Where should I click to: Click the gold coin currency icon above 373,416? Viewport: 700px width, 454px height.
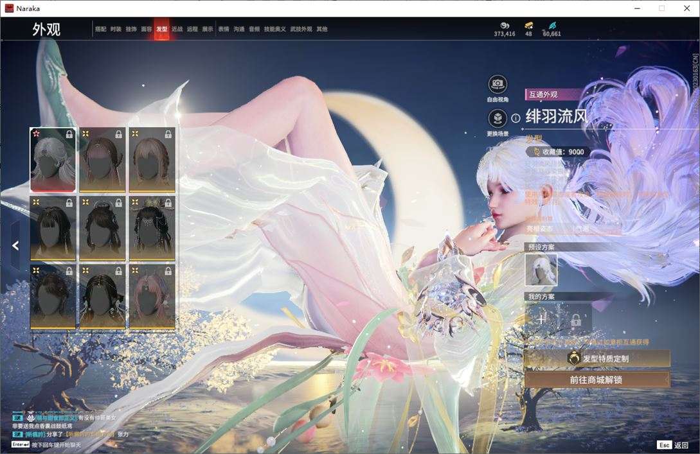tap(505, 26)
